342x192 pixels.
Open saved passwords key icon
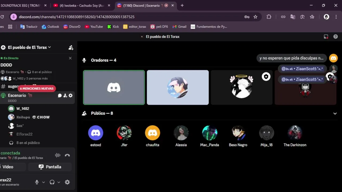point(247,17)
